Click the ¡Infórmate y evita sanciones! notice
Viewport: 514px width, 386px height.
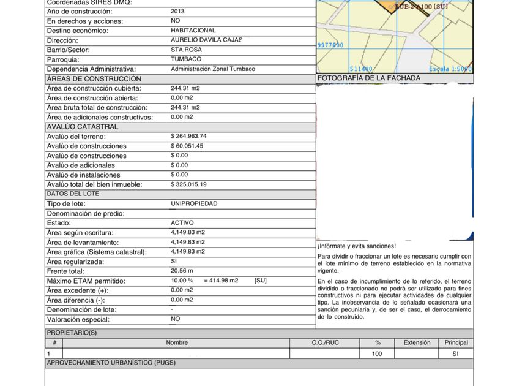coord(357,246)
